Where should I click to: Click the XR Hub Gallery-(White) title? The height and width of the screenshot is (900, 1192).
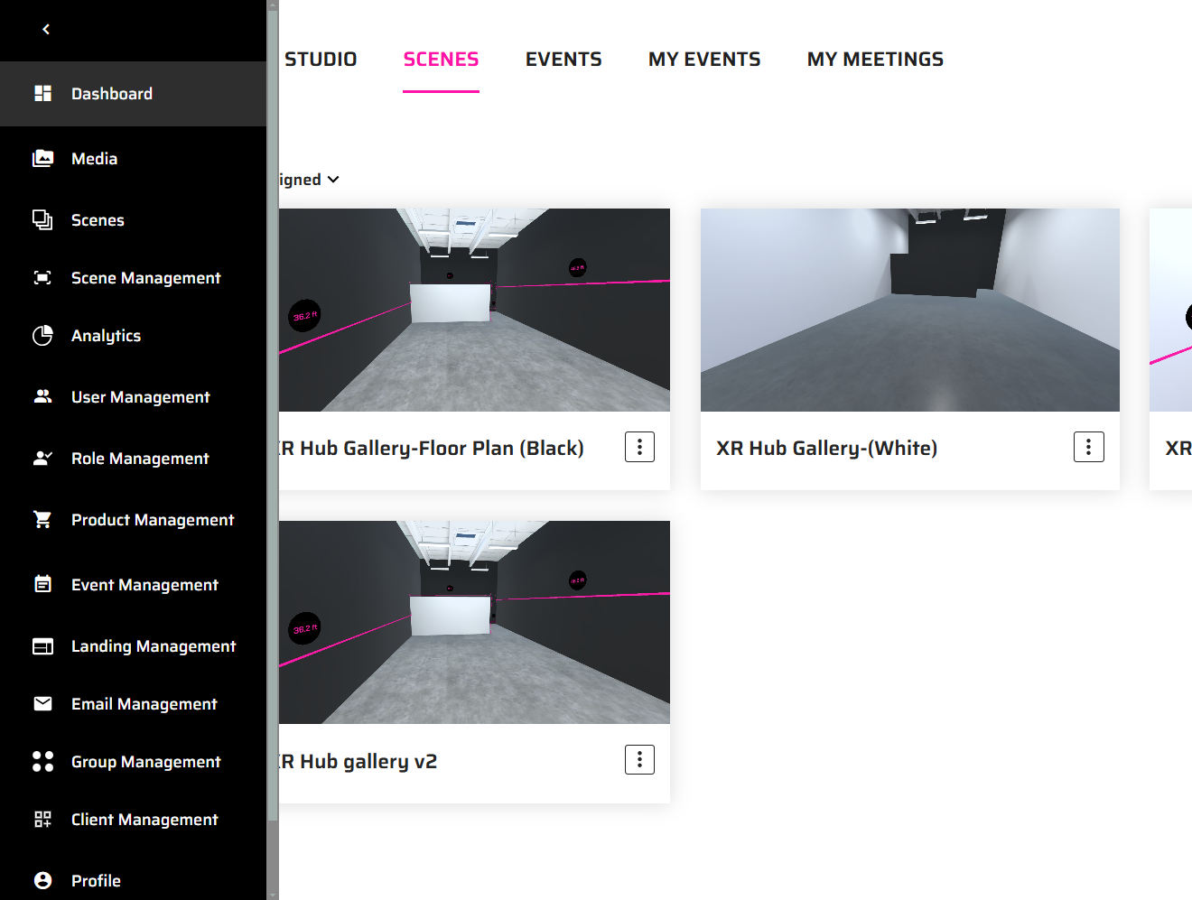coord(826,449)
